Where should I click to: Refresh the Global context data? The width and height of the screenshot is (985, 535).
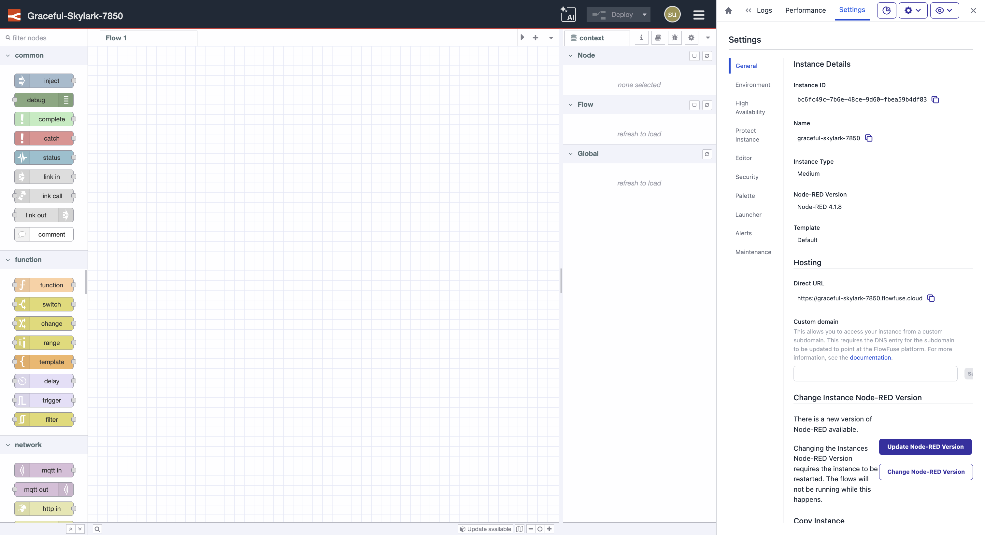click(707, 154)
